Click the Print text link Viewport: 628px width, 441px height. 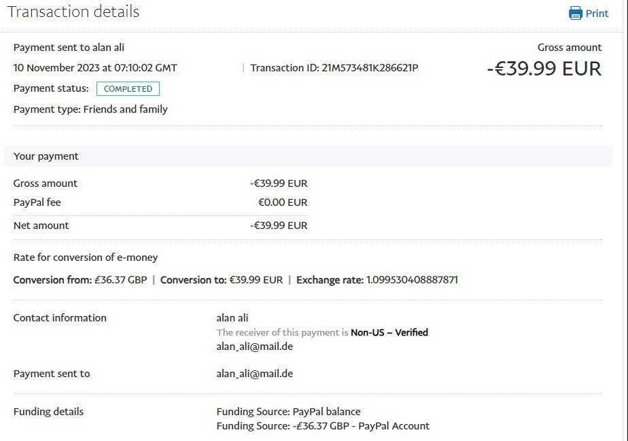597,13
